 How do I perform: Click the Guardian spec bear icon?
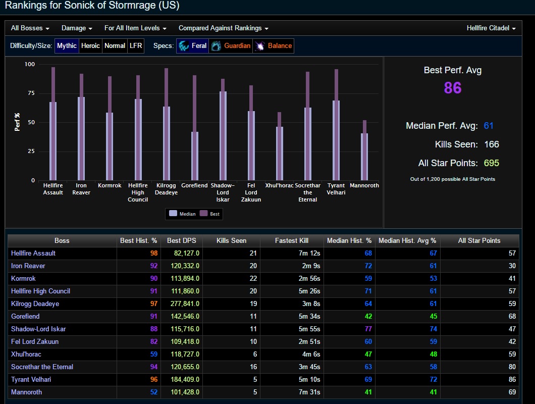pos(216,46)
